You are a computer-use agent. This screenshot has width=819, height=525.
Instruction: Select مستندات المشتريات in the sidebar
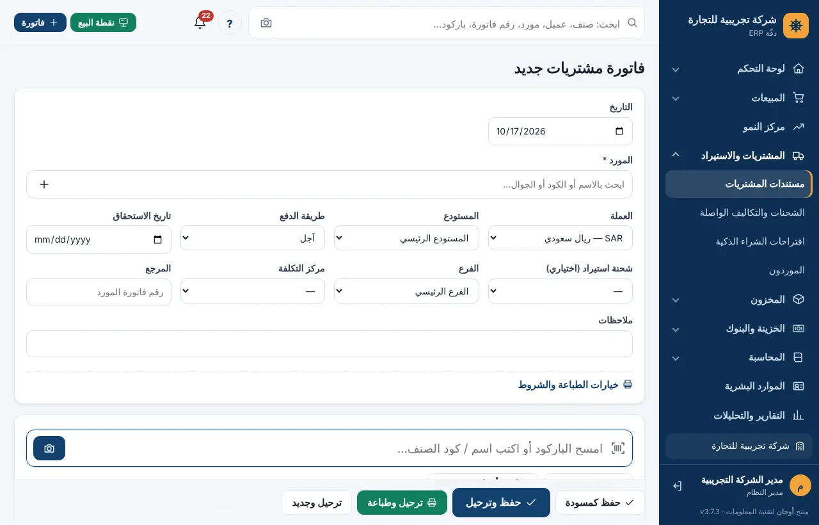[x=739, y=184]
